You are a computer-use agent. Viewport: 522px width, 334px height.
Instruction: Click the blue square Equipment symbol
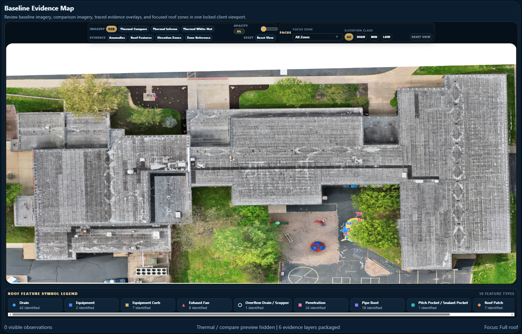tap(71, 305)
